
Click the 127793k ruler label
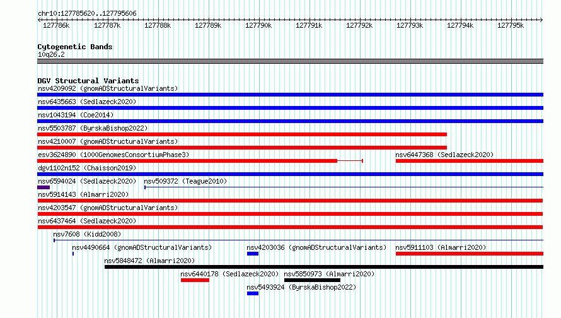pyautogui.click(x=410, y=25)
